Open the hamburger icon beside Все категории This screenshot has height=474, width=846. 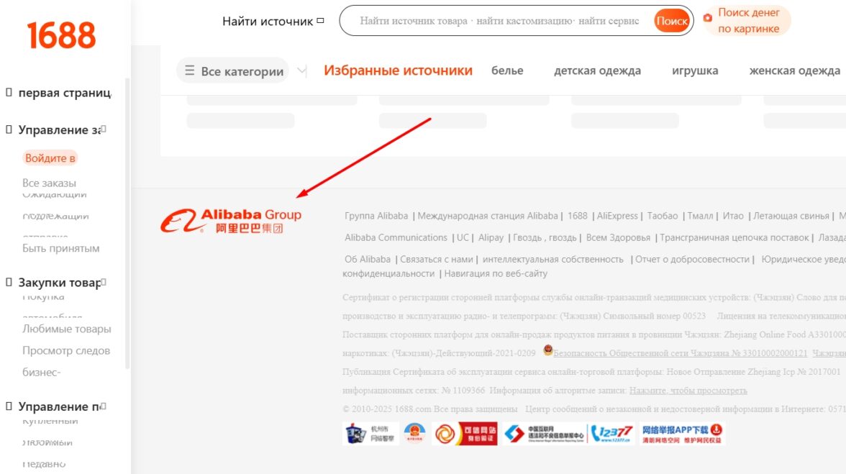tap(189, 70)
